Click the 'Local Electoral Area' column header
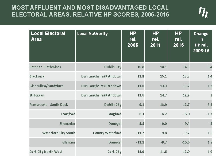 point(52,46)
